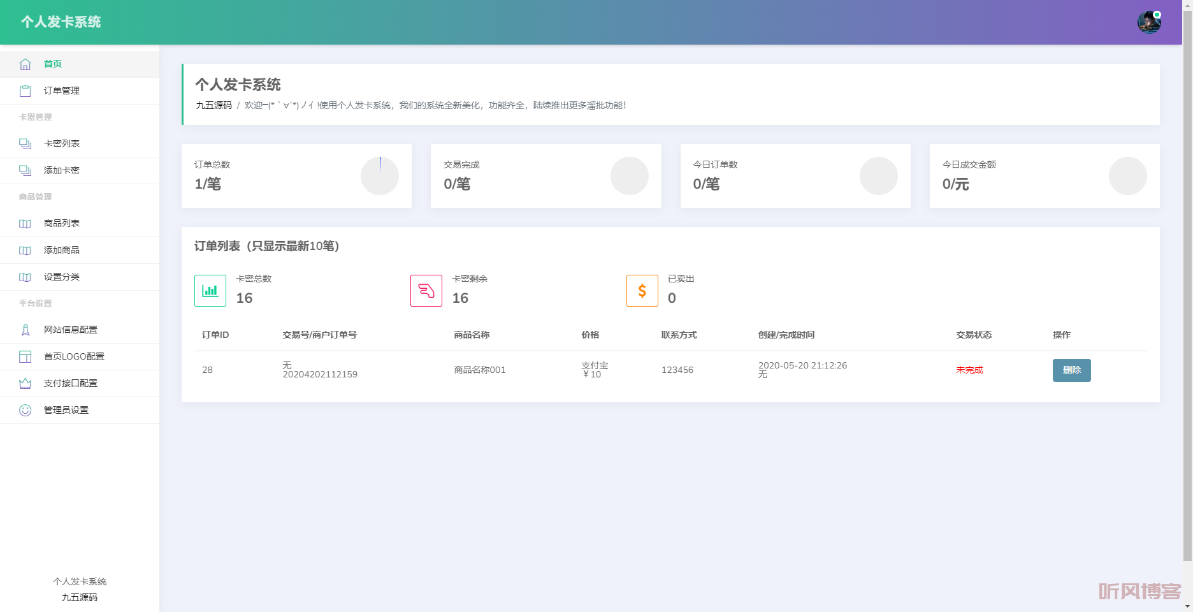Click the 未完成 transaction status text
Screen dimensions: 1193x612
969,370
